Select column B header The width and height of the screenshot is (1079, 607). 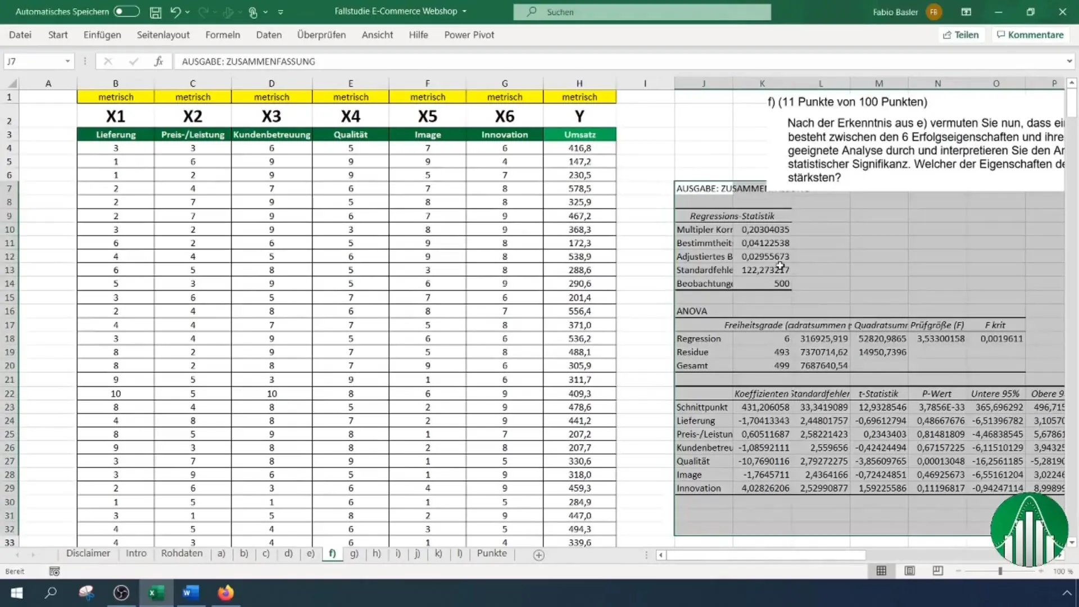click(116, 83)
